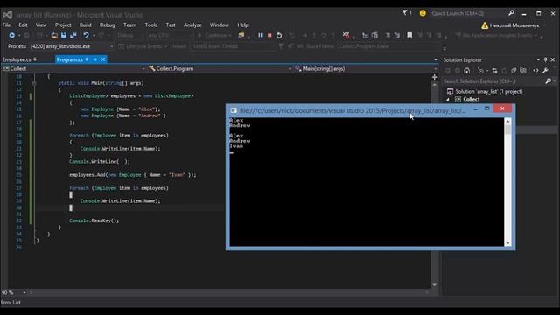Click Solution Explorer Collapse All icon
Screen dimensions: 560x315
514,71
